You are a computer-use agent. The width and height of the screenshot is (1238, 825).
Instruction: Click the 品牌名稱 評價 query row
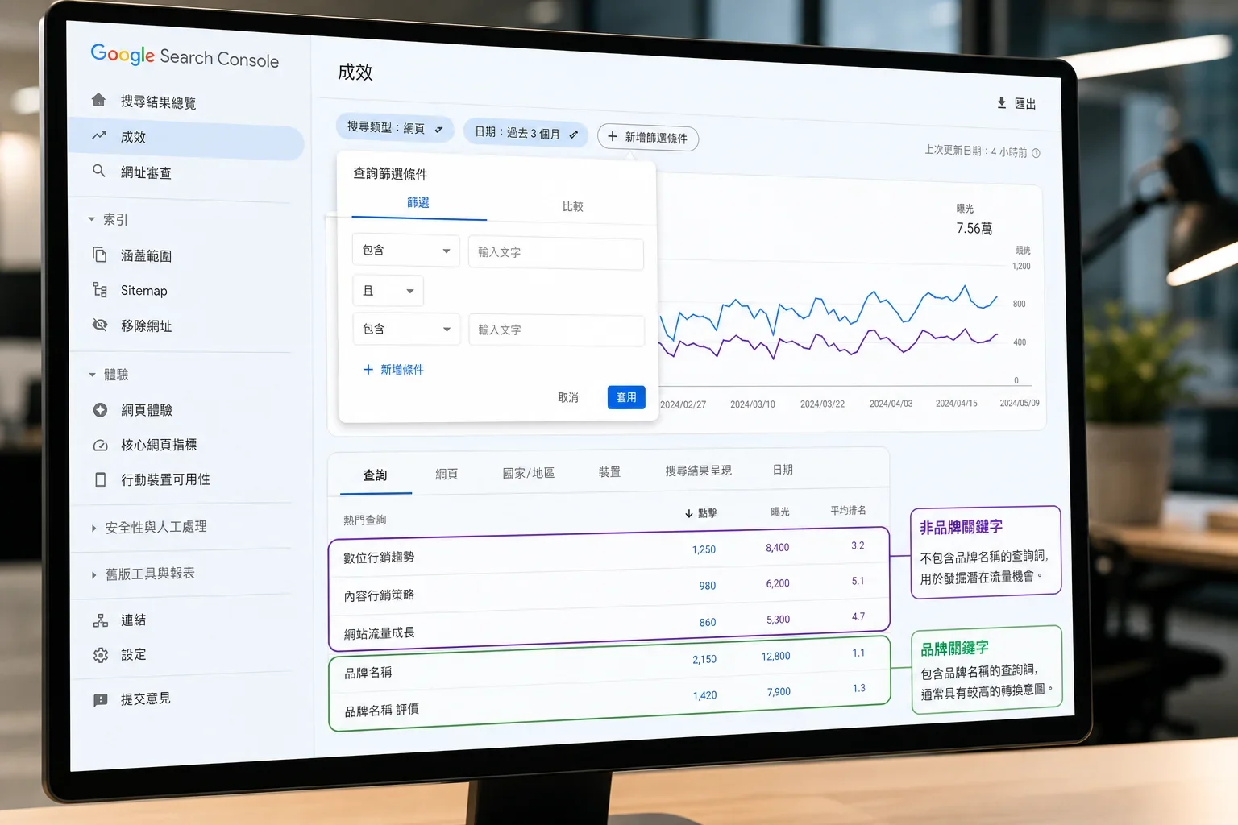tap(609, 700)
